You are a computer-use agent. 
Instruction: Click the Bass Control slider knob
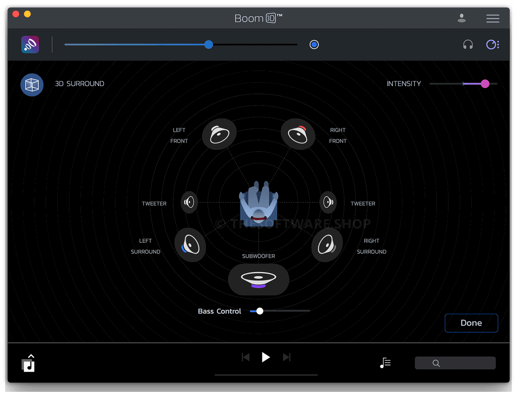[x=259, y=311]
